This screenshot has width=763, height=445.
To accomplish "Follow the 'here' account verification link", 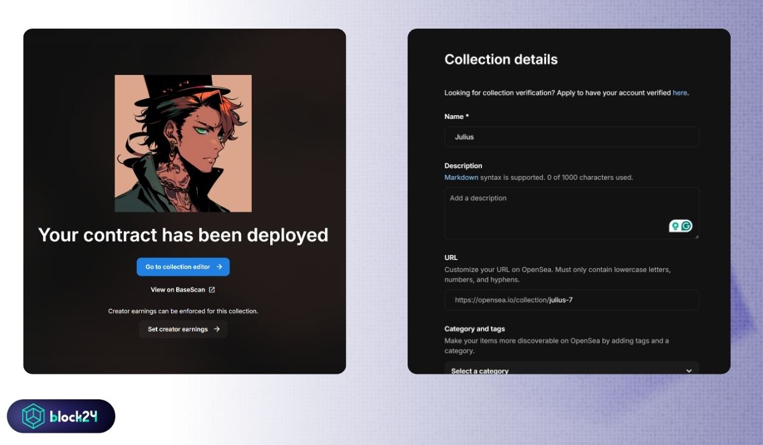I will click(x=680, y=93).
